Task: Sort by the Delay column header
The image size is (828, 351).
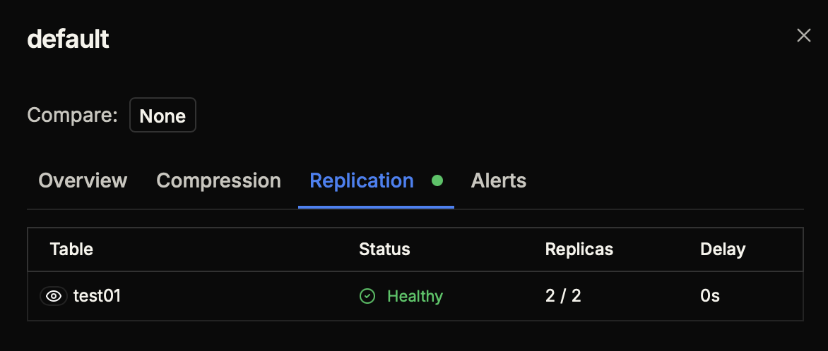Action: click(722, 249)
